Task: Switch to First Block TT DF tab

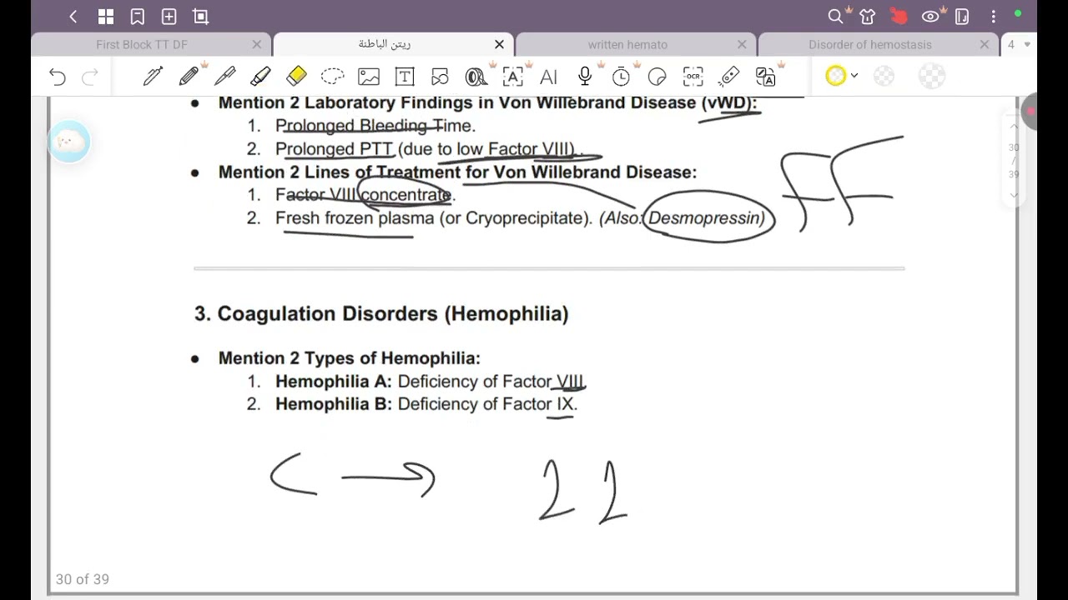Action: coord(142,45)
